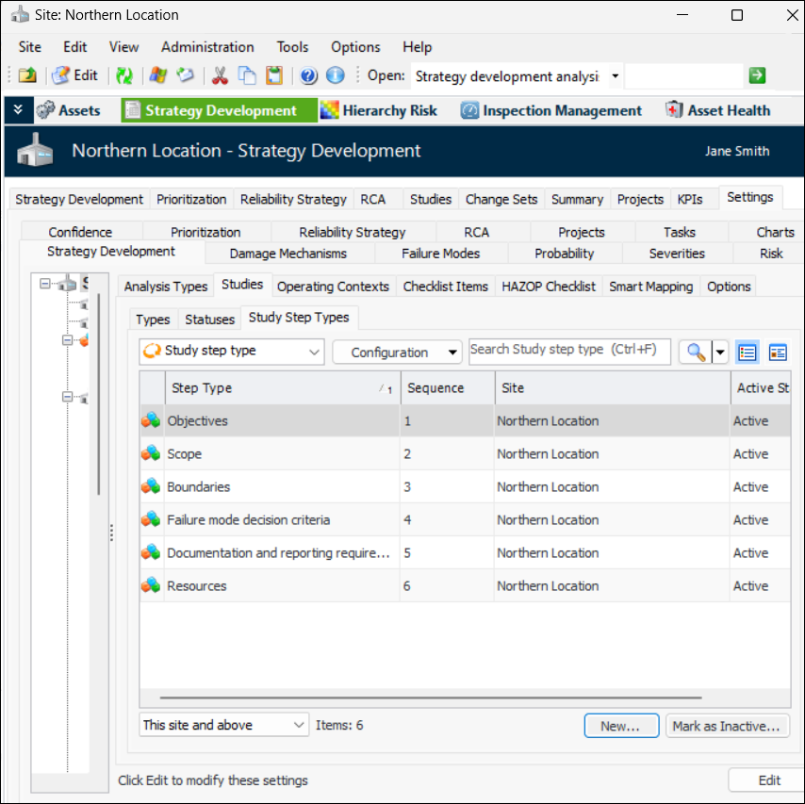This screenshot has width=805, height=804.
Task: Open the Administration menu
Action: click(207, 47)
